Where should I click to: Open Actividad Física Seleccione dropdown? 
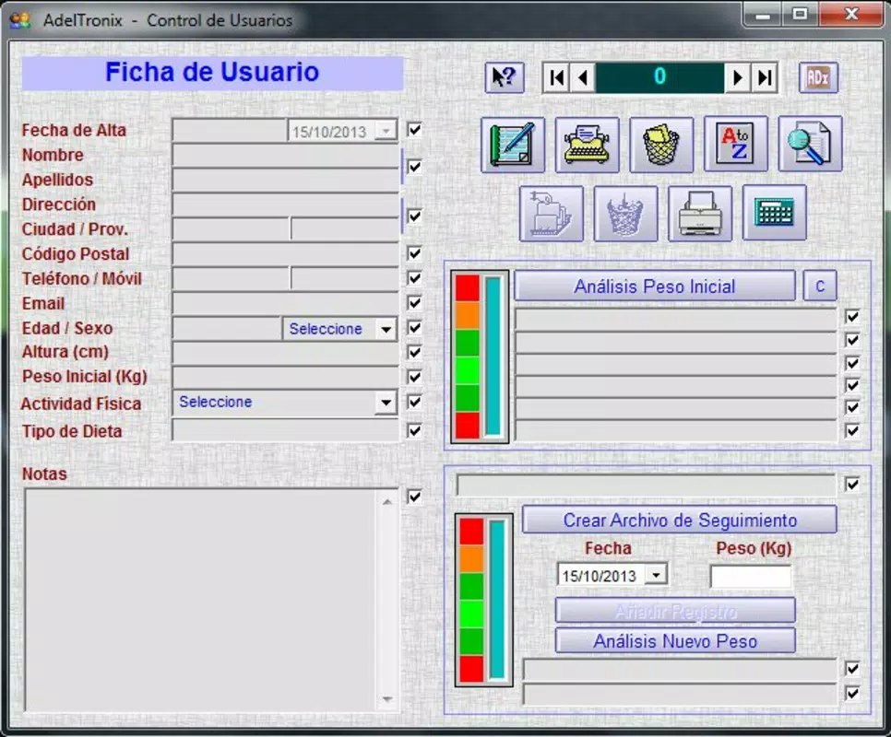click(386, 403)
